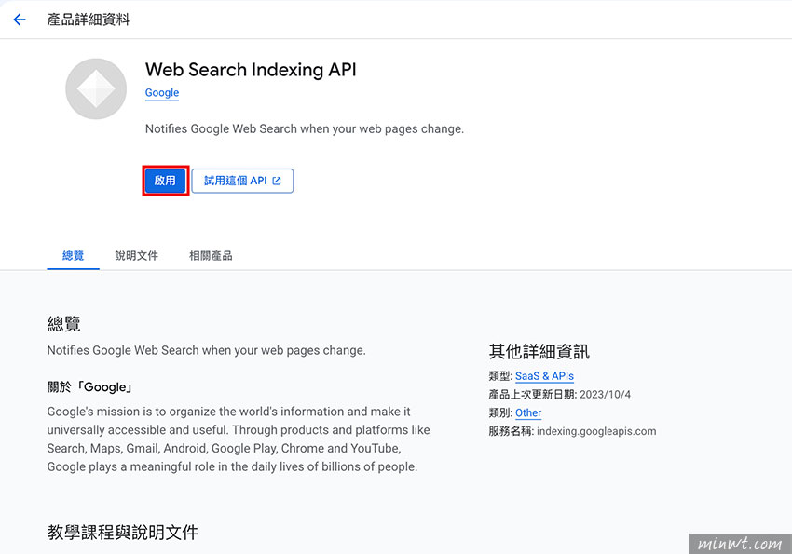Click the service name indexing.googleapis.com

[596, 431]
